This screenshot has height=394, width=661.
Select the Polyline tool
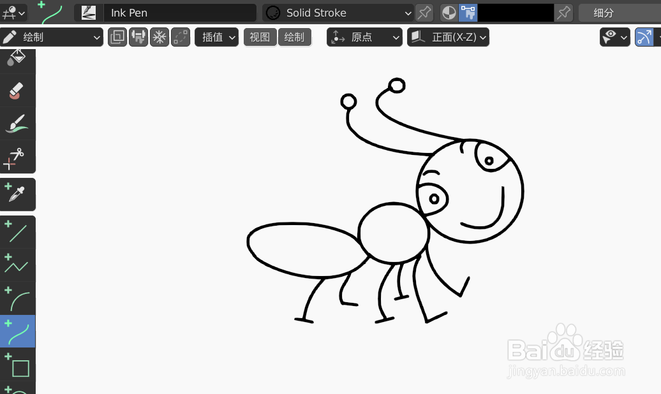click(x=17, y=265)
